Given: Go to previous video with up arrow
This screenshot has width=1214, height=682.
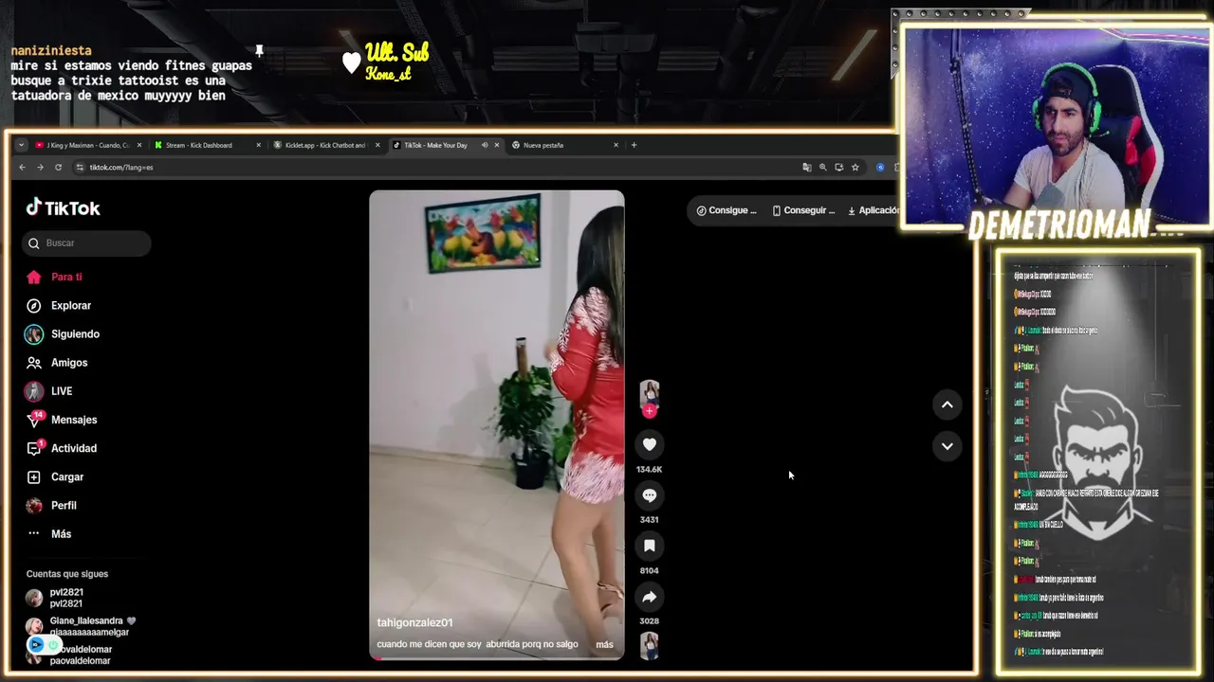Looking at the screenshot, I should click(947, 404).
